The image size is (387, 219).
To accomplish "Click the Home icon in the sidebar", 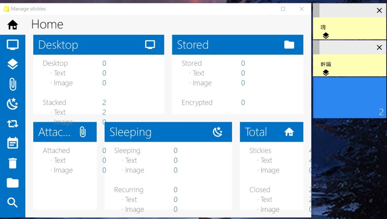I will [x=12, y=25].
